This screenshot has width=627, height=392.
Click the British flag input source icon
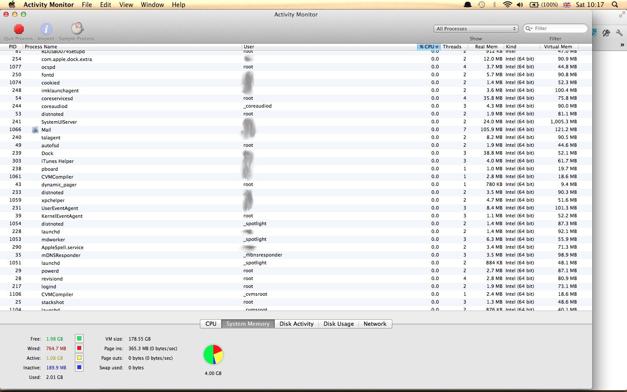point(566,5)
